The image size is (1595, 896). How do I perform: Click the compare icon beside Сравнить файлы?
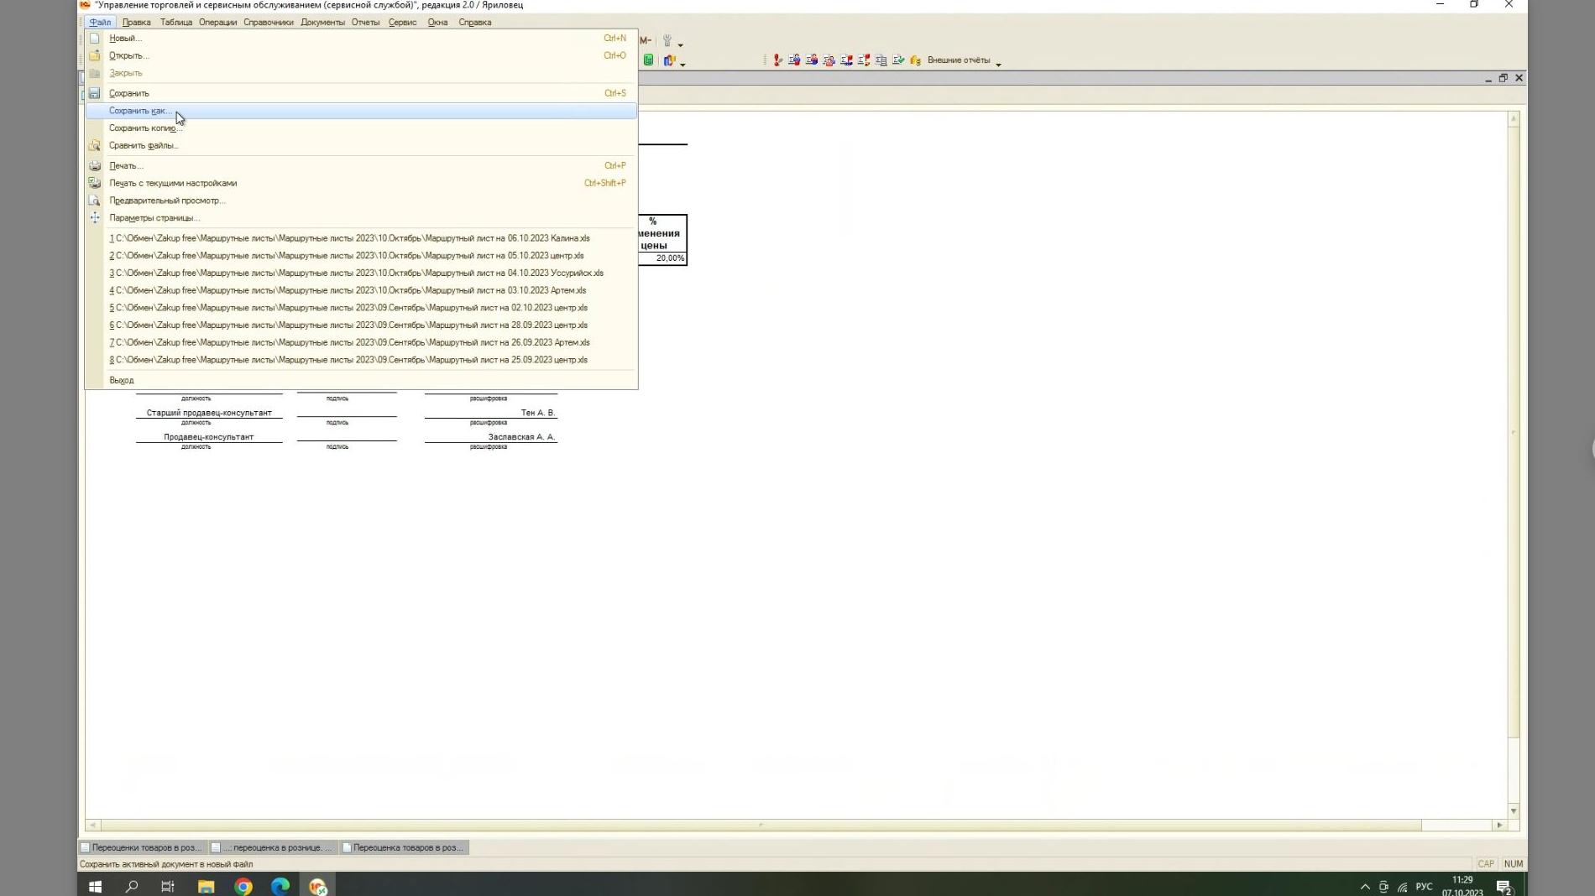pos(95,145)
